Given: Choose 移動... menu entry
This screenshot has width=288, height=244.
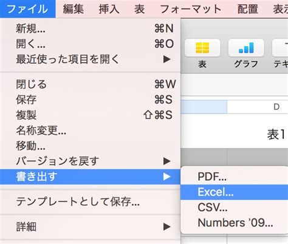Looking at the screenshot, I should click(90, 146).
